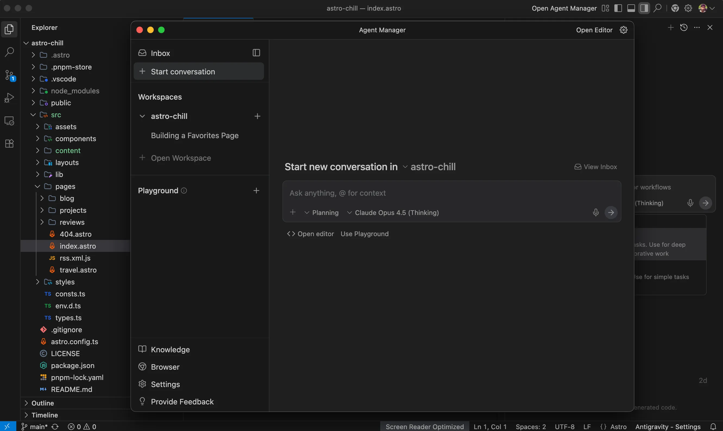The image size is (723, 431).
Task: Click the microphone icon for voice input
Action: 596,212
